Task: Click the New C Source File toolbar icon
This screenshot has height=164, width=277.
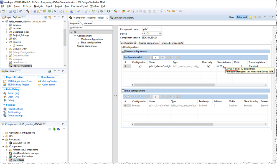Action: click(86, 11)
